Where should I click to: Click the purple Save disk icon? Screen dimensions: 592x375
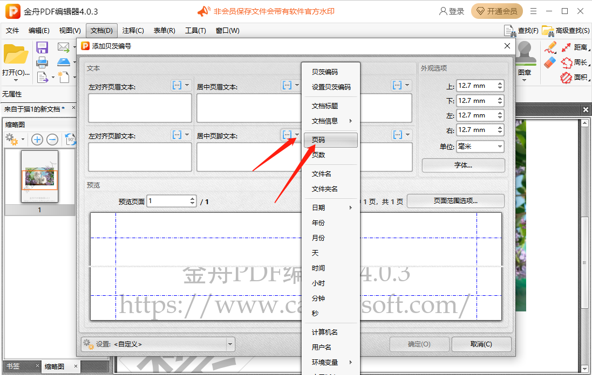coord(42,47)
